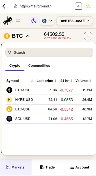Click the 40.3M volume cell
This screenshot has height=176, width=96.
tap(87, 109)
